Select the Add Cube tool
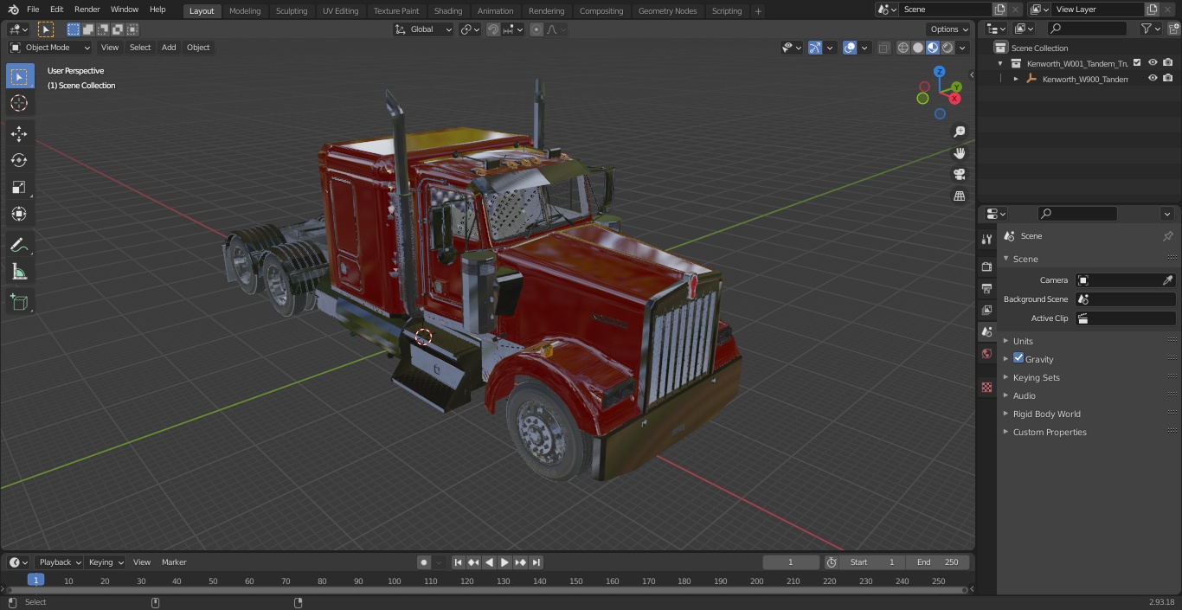This screenshot has height=610, width=1182. 19,303
